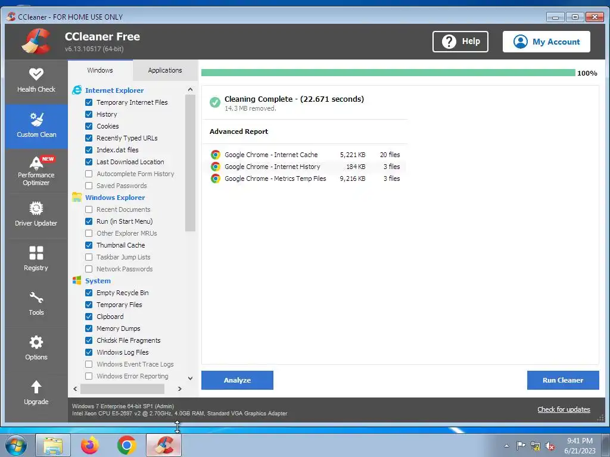Image resolution: width=610 pixels, height=457 pixels.
Task: Click the Check for updates link
Action: tap(564, 409)
